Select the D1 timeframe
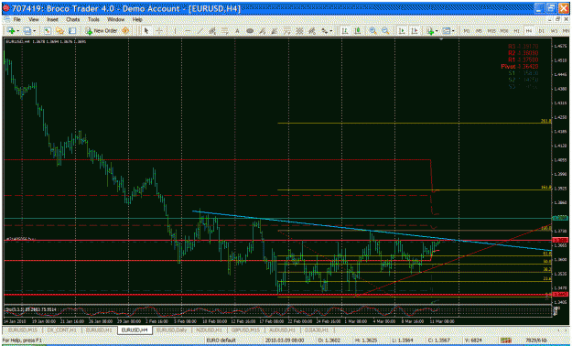Screen dimensions: 572x346 (x=542, y=31)
